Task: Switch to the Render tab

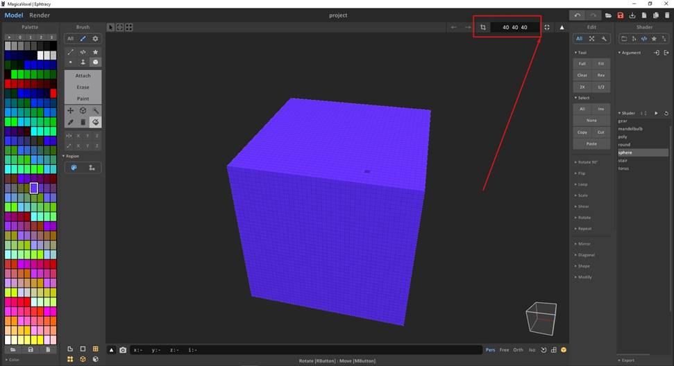Action: coord(40,15)
